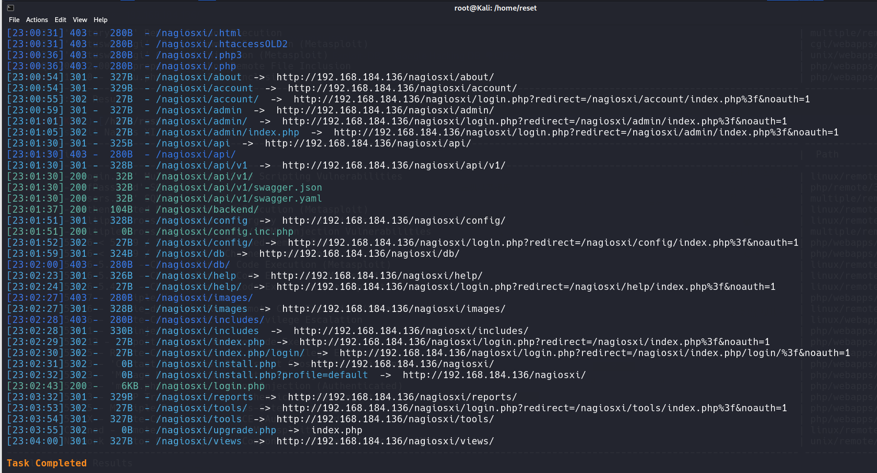Click the [23:02:43] timestamp

click(35, 386)
